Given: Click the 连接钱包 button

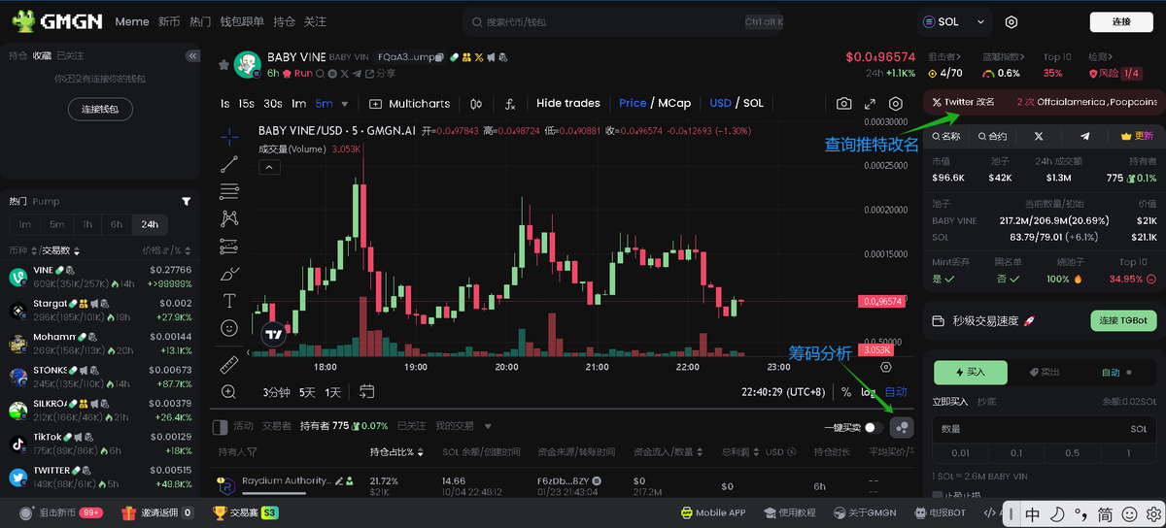Looking at the screenshot, I should click(100, 110).
